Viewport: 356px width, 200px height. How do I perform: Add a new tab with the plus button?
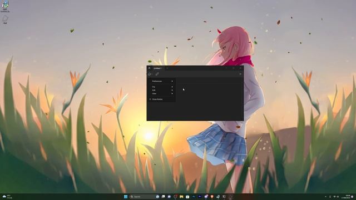click(x=167, y=68)
